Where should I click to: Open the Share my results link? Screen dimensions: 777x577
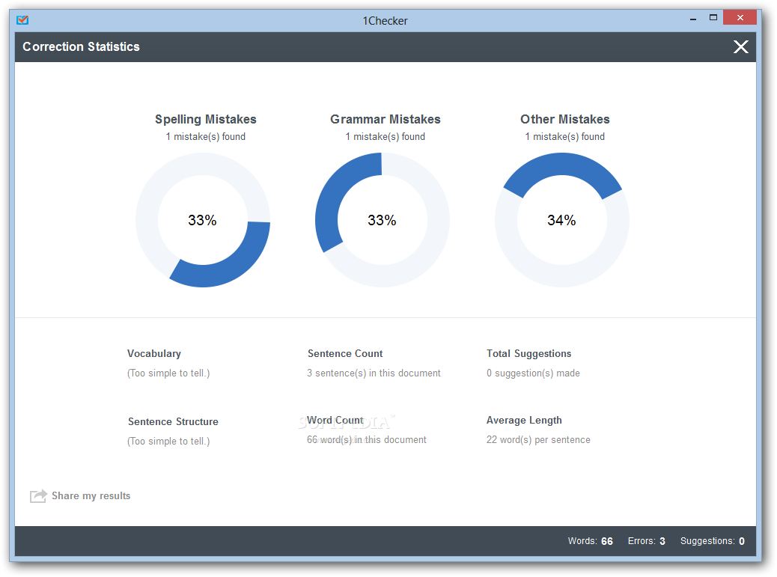point(91,495)
